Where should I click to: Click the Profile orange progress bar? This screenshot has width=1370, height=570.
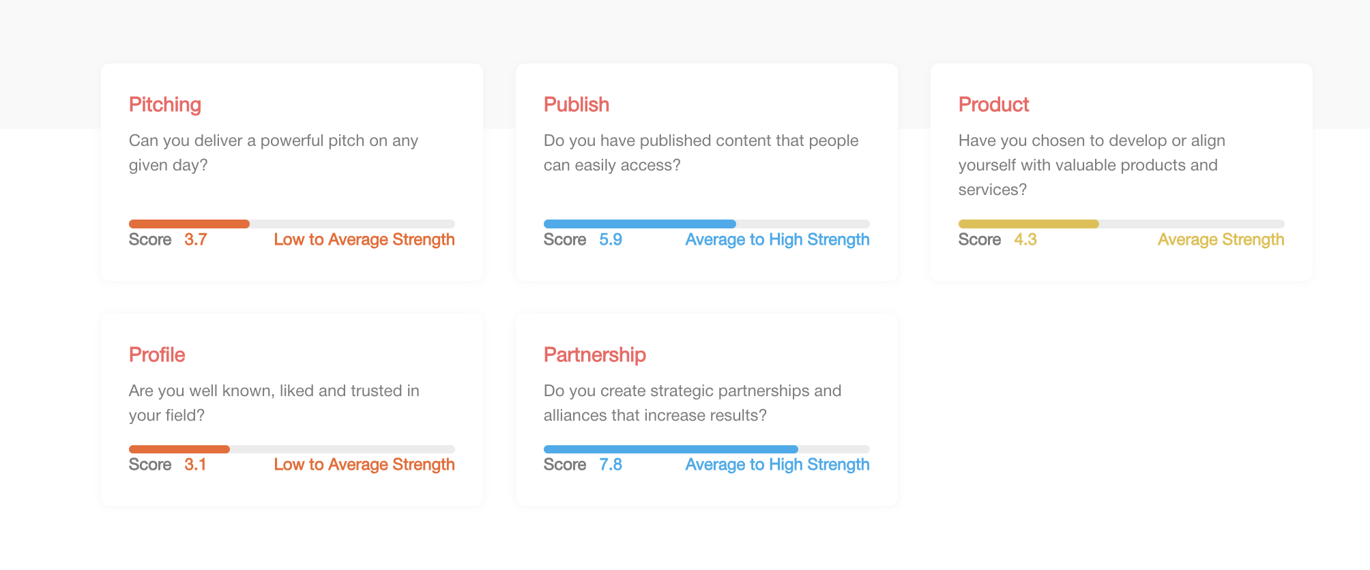[x=179, y=449]
